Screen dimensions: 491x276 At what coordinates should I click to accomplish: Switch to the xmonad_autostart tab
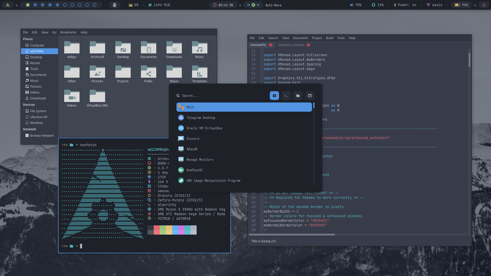tap(291, 45)
